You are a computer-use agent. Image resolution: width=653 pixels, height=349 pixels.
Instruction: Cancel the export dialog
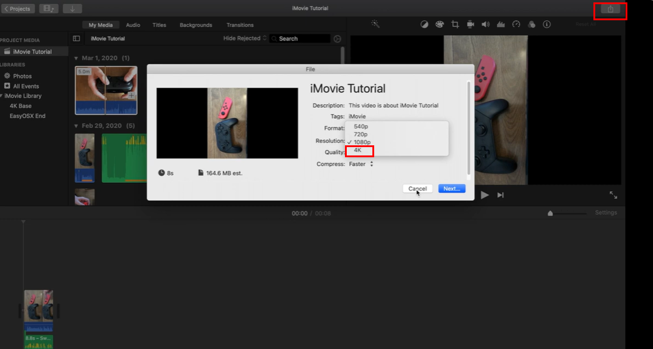[417, 188]
